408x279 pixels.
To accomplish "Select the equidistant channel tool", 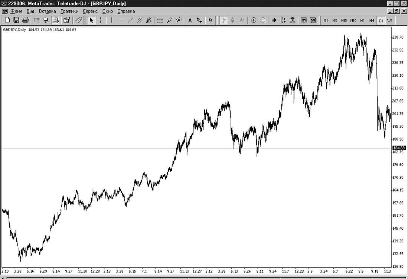I will [140, 20].
